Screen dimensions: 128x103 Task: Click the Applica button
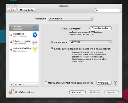coord(111,92)
